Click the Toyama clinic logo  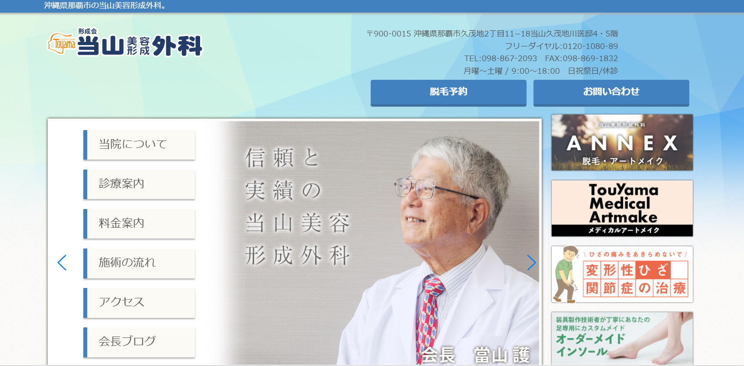pos(125,44)
